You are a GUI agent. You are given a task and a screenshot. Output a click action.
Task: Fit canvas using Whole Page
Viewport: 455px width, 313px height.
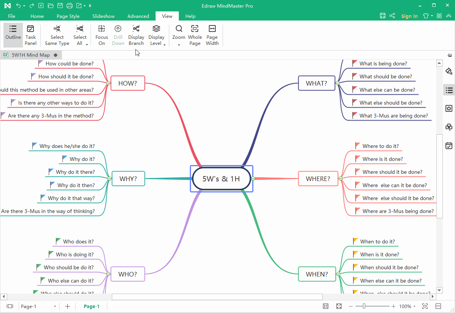[x=195, y=33]
